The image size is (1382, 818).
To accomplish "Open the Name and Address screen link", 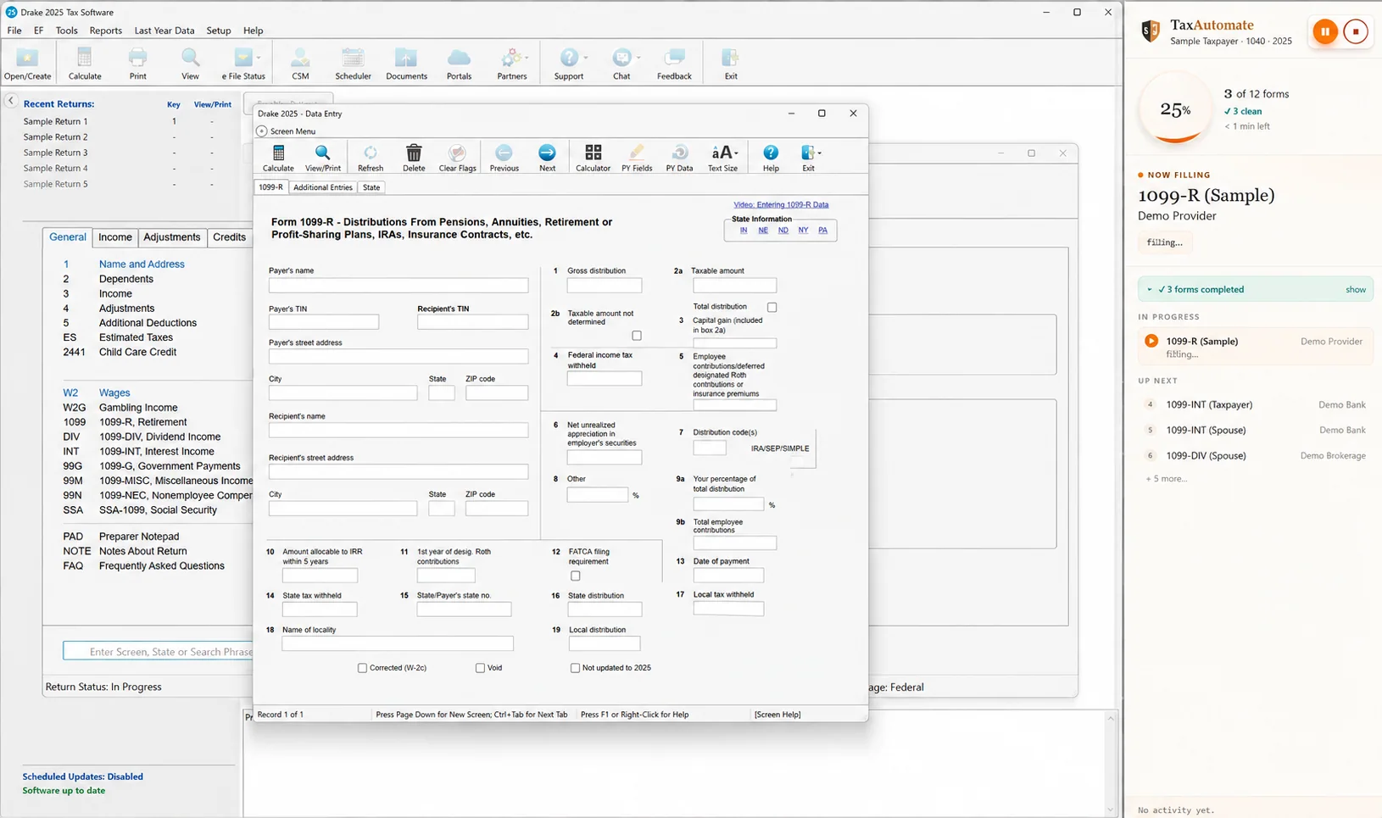I will tap(142, 264).
